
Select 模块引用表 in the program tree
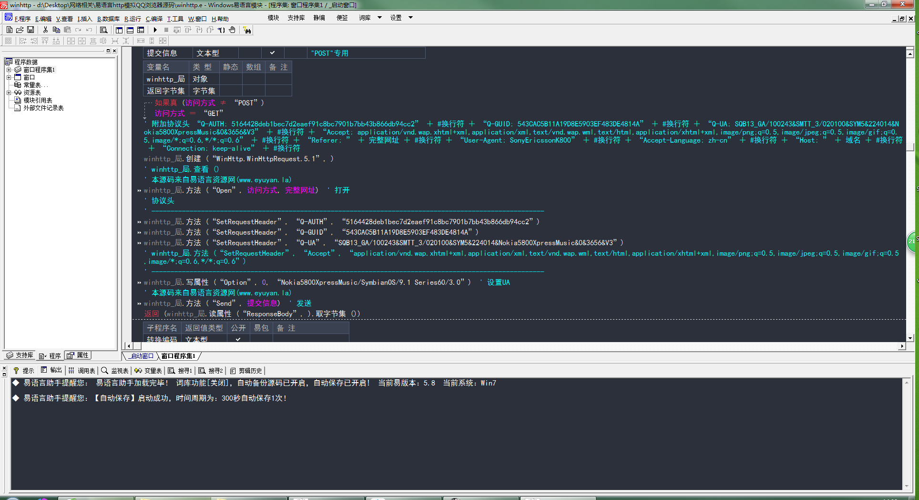pos(38,100)
